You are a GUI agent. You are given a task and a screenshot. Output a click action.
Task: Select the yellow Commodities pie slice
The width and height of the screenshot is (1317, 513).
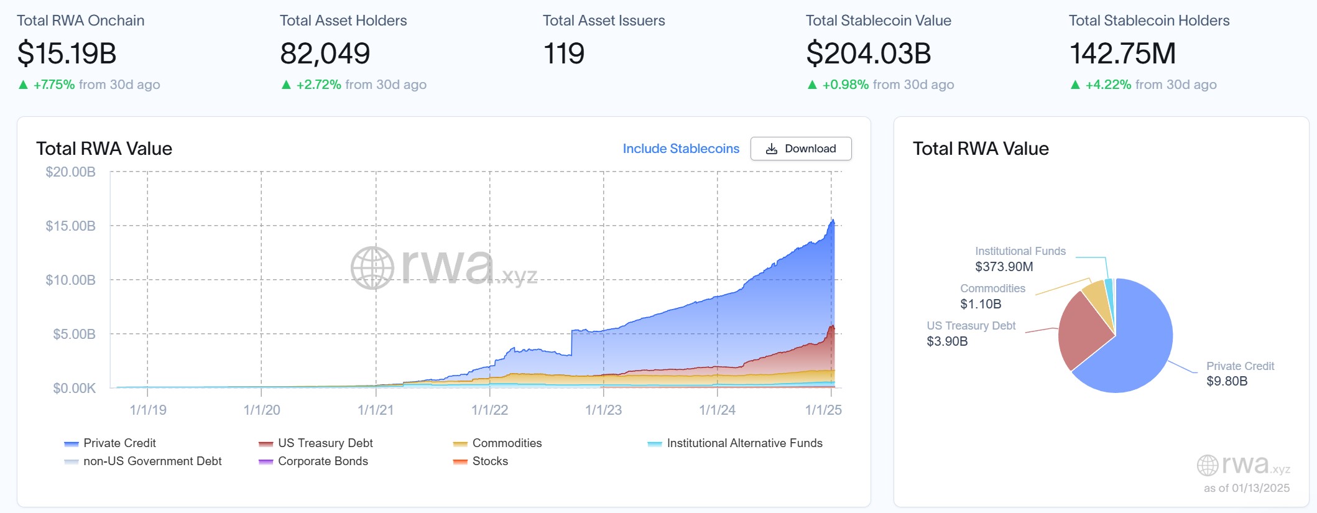(x=1097, y=297)
